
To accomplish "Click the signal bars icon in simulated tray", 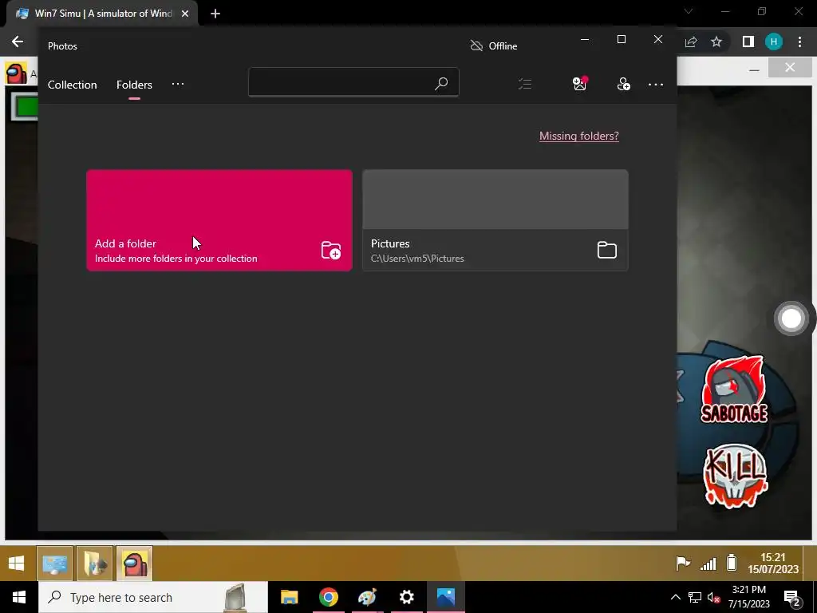I will pos(708,564).
